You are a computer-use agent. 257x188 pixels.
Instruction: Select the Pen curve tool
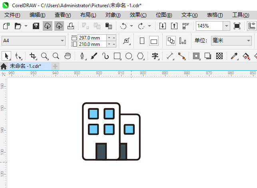(x=82, y=56)
